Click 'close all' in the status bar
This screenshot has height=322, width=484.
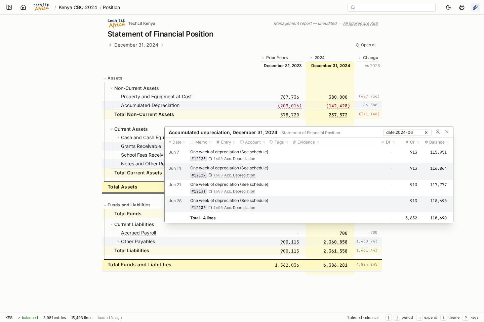point(372,318)
